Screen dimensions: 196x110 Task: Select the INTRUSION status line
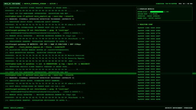[149, 16]
